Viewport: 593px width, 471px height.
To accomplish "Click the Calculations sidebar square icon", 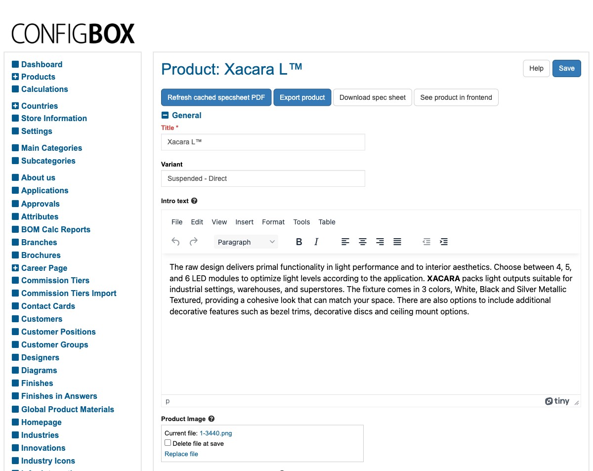I will click(15, 89).
